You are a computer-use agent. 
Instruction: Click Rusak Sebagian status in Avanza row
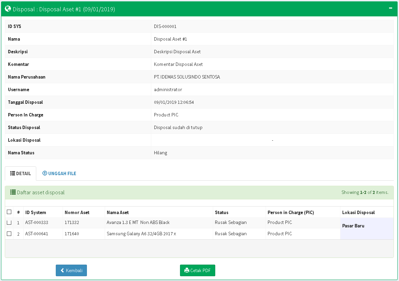tap(231, 222)
